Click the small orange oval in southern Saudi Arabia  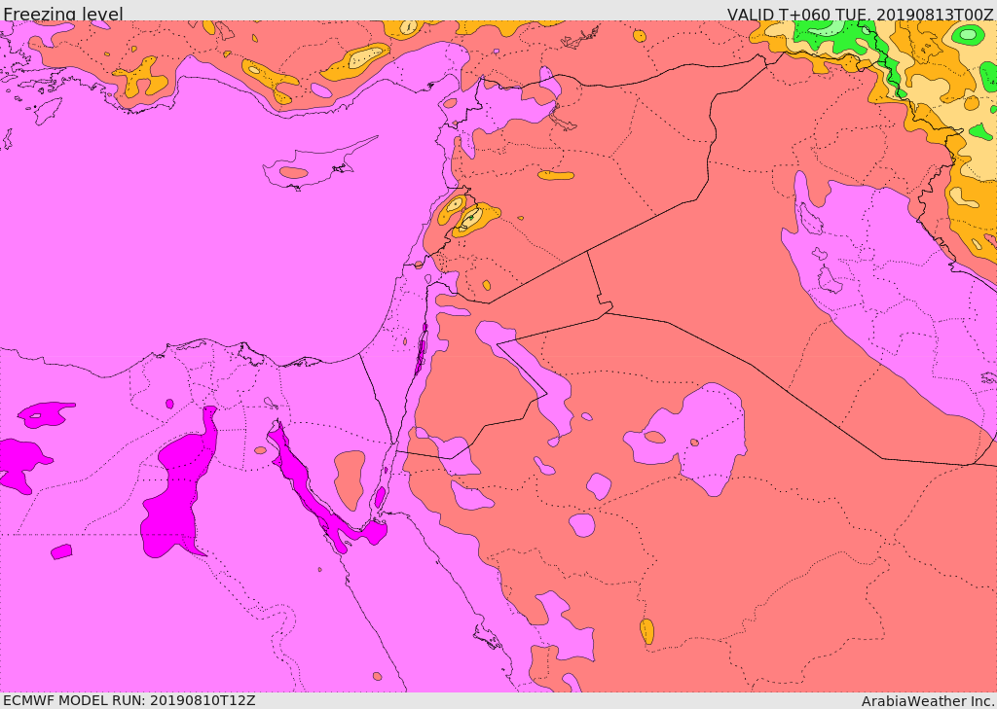click(x=646, y=631)
